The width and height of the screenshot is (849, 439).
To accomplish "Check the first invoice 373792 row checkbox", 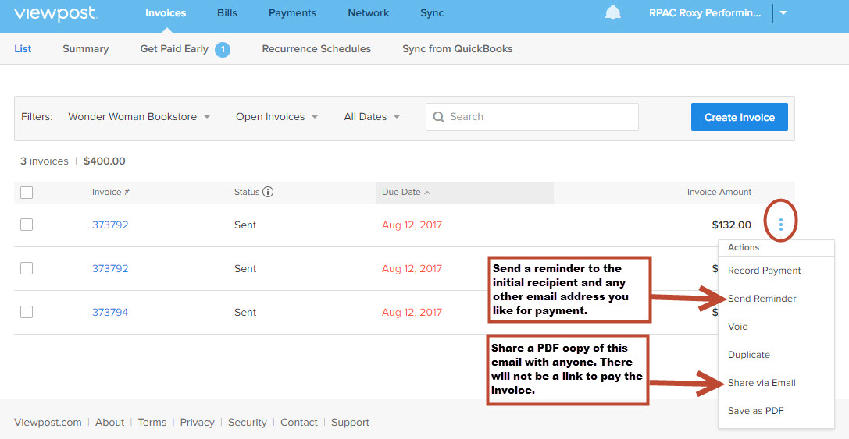I will pos(27,225).
